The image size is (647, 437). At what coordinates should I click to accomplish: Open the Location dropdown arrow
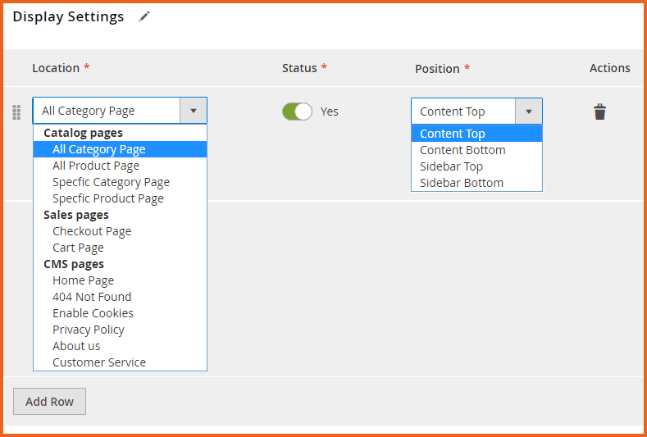[193, 111]
